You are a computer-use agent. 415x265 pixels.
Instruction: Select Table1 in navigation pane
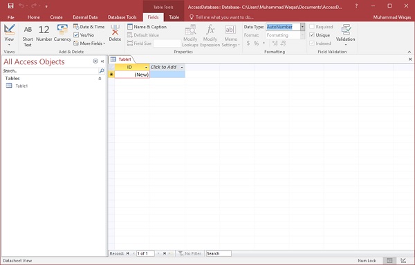21,86
